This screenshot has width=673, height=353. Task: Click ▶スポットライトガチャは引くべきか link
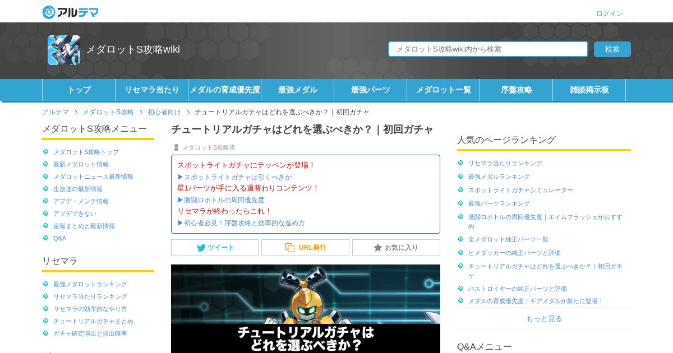point(234,177)
